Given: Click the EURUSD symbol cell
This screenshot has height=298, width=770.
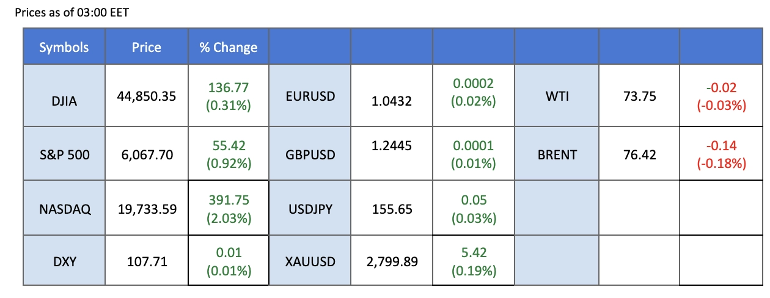Looking at the screenshot, I should pyautogui.click(x=310, y=96).
